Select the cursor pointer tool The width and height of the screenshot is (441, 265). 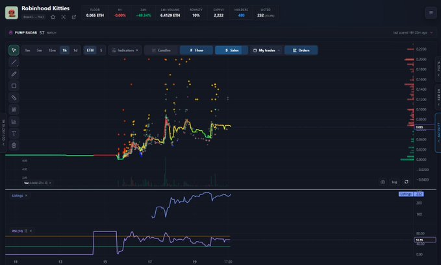point(14,51)
